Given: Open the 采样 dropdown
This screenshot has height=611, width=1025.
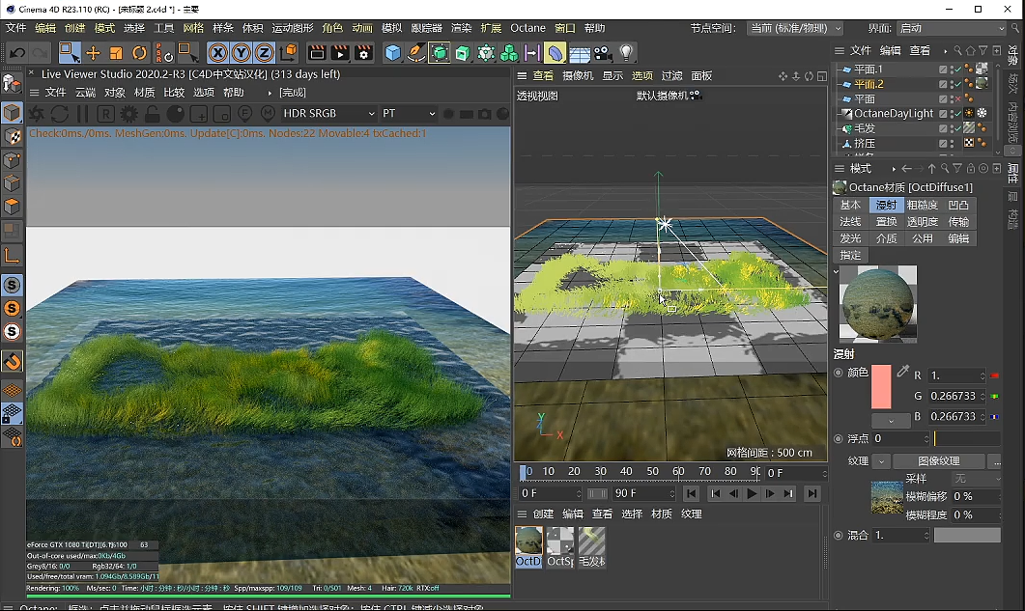Looking at the screenshot, I should (x=976, y=479).
